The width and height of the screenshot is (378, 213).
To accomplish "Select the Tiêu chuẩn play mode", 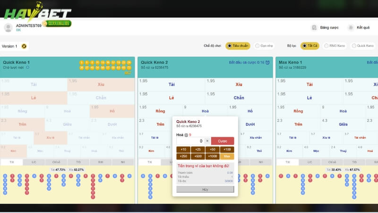I will (x=238, y=46).
